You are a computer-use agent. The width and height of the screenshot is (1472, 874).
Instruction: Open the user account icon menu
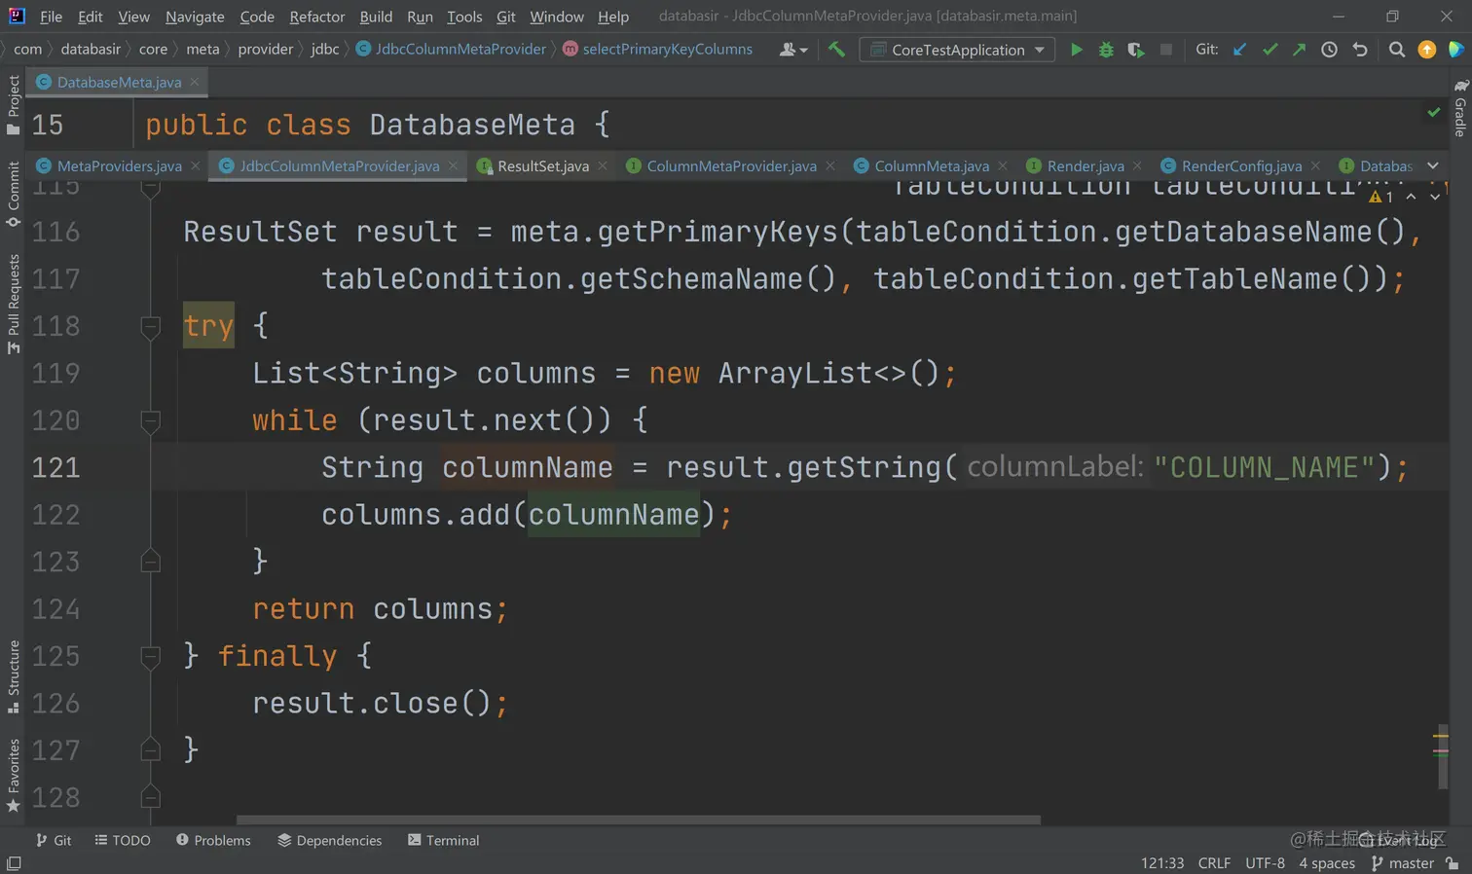pos(793,49)
